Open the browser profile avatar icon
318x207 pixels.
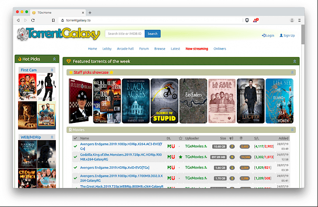tap(292, 20)
